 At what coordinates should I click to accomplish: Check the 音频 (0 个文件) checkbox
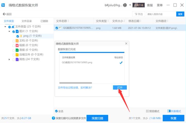coord(13,50)
